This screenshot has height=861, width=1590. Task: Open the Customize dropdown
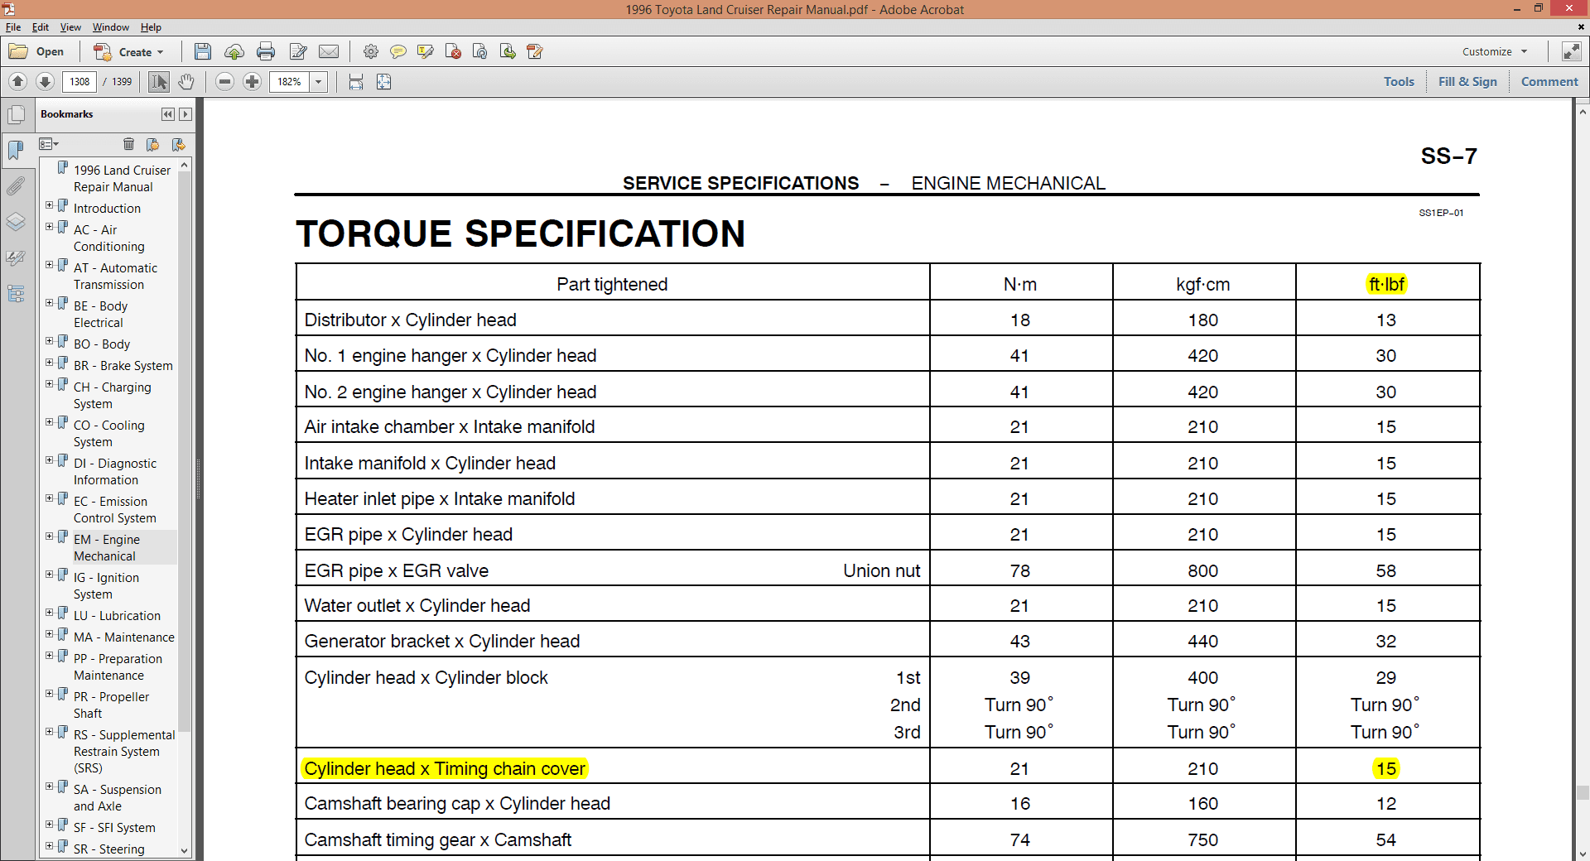[x=1495, y=51]
